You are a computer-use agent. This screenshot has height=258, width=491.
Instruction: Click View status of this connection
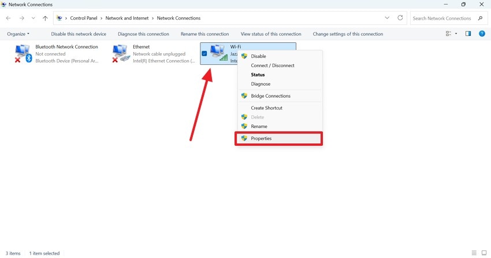click(x=271, y=34)
